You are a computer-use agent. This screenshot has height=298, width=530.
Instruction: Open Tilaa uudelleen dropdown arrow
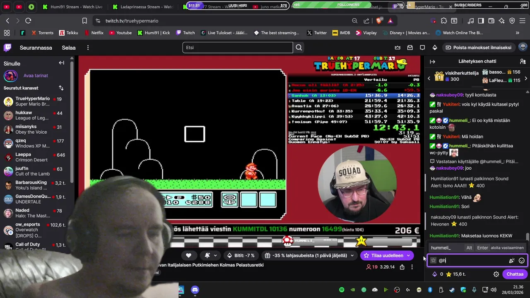408,255
